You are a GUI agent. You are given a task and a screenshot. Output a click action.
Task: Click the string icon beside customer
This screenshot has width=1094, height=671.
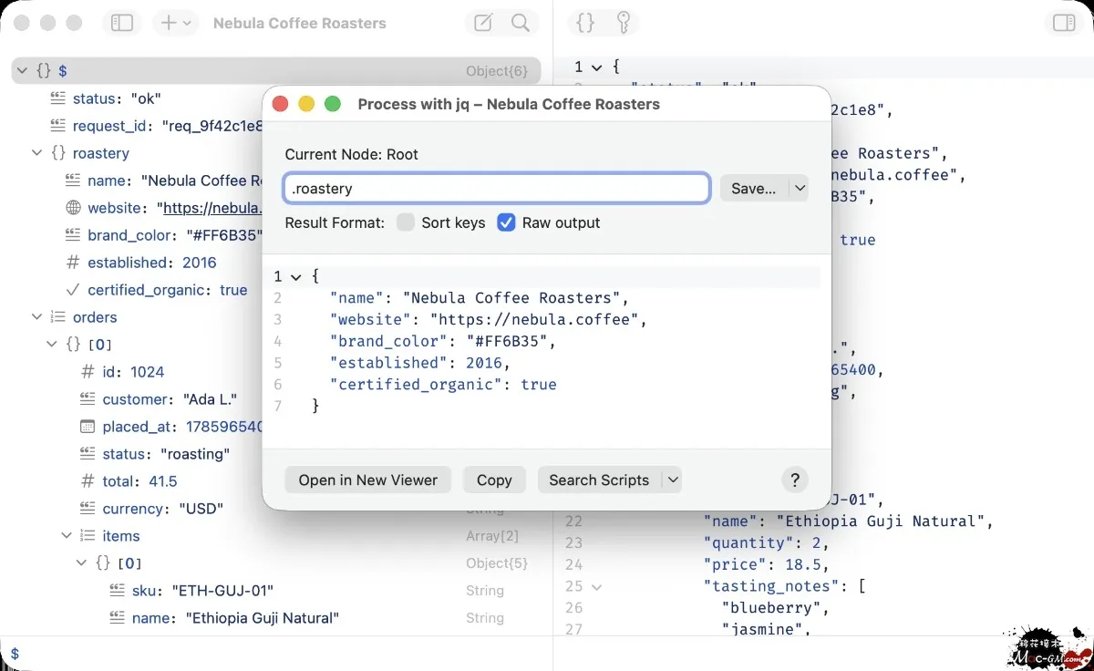(88, 399)
